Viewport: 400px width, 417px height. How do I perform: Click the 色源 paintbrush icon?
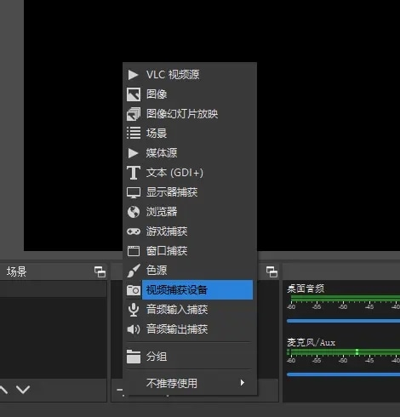point(134,271)
